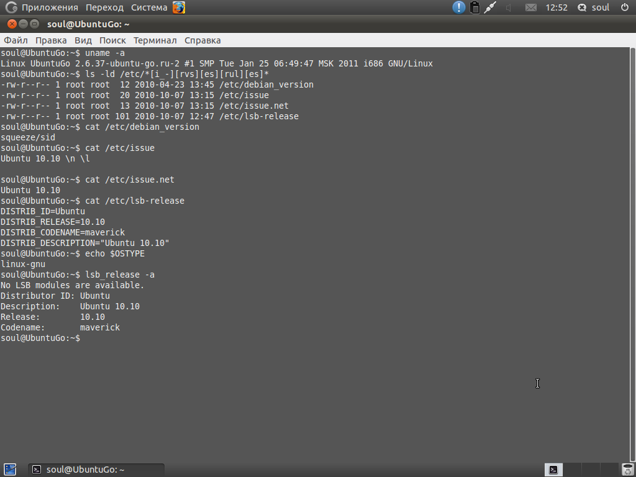
Task: Open the soul user menu
Action: [x=593, y=7]
